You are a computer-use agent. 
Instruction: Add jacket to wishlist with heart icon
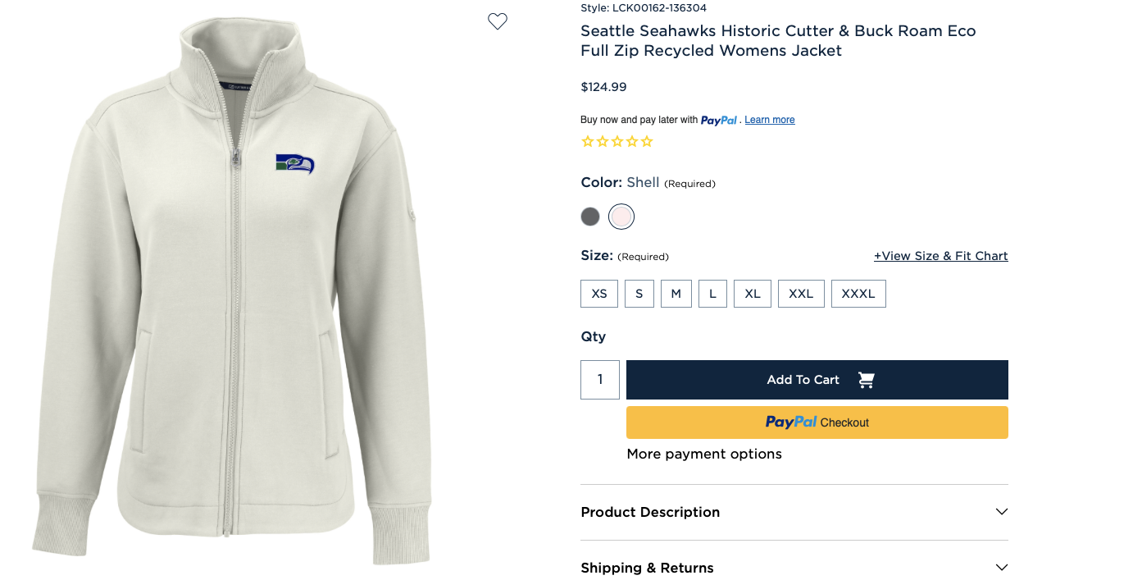[498, 21]
